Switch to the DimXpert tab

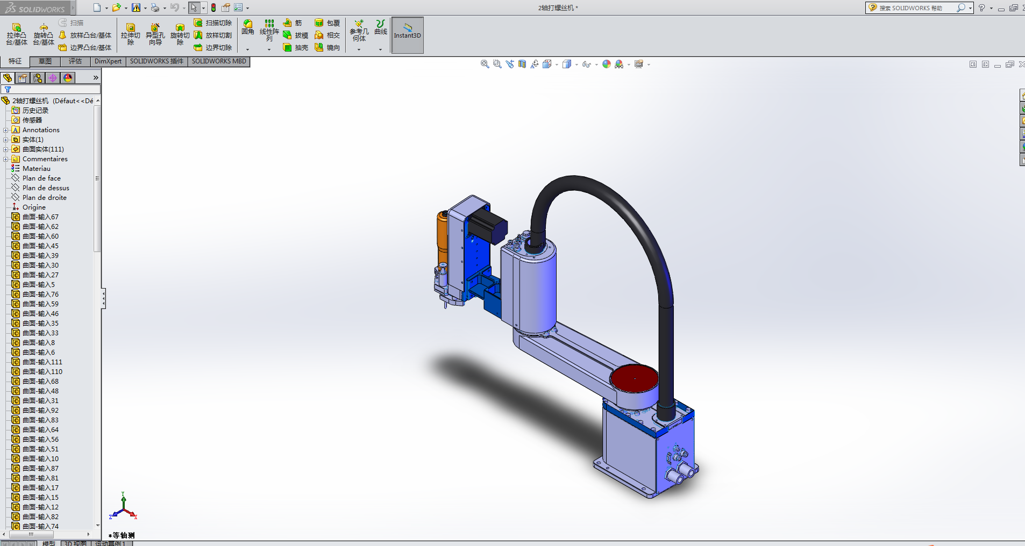(x=108, y=61)
